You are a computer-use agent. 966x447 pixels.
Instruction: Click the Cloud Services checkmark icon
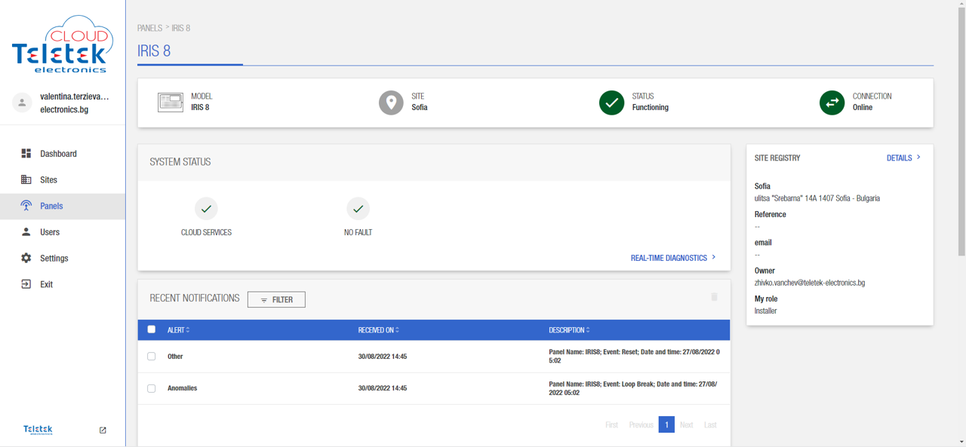[x=206, y=209]
